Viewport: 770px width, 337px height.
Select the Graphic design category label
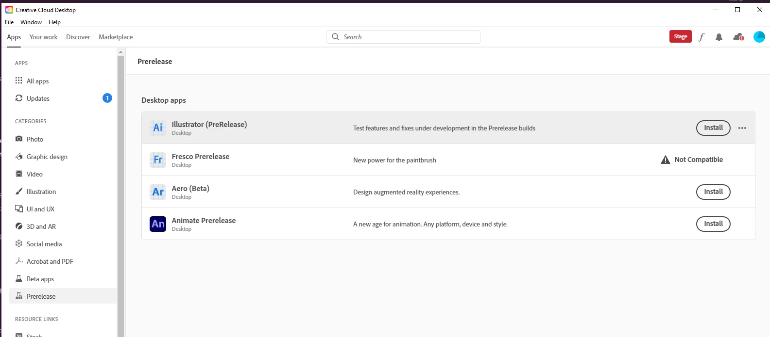click(x=47, y=157)
